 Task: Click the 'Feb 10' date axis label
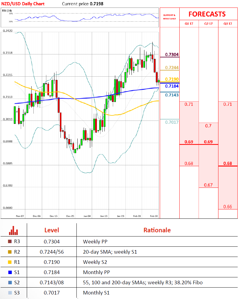coord(154,216)
